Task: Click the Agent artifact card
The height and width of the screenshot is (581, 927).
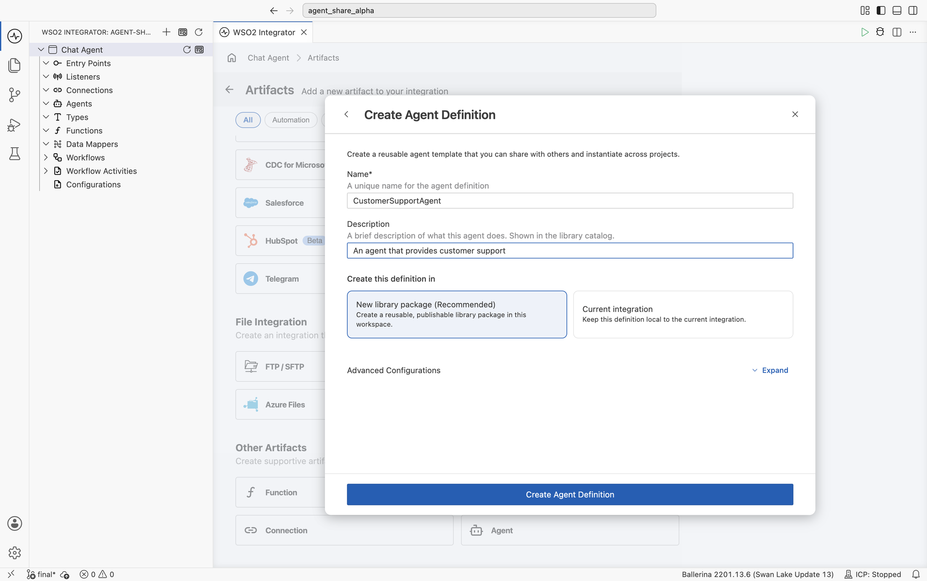Action: coord(570,530)
